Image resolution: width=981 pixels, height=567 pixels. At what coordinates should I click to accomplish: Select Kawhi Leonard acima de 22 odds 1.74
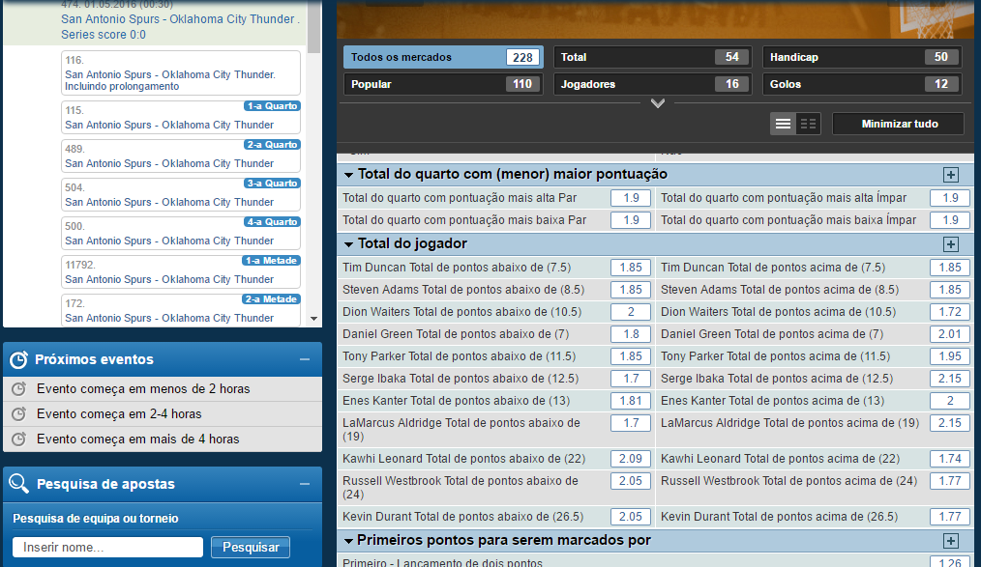950,459
